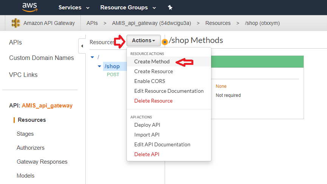The image size is (327, 184).
Task: Select Create Method from the menu
Action: 152,61
